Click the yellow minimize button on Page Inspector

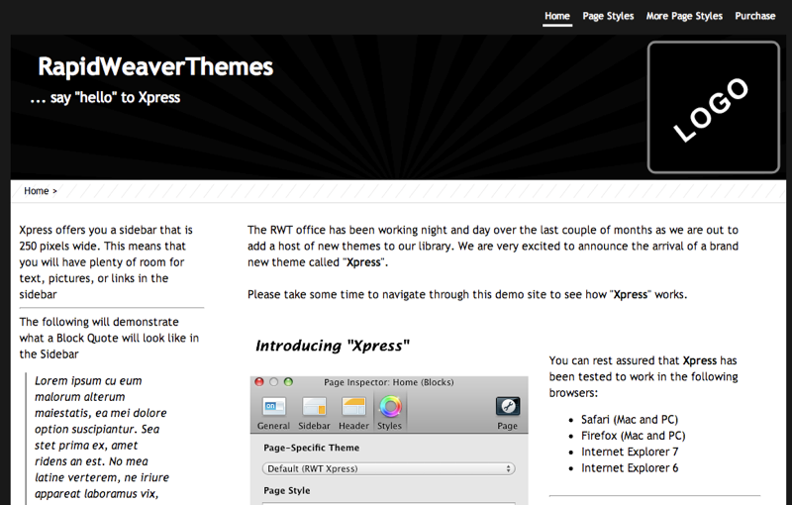[274, 381]
